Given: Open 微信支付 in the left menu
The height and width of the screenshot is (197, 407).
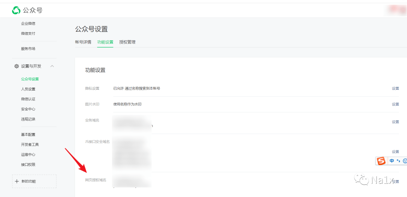Looking at the screenshot, I should 28,33.
